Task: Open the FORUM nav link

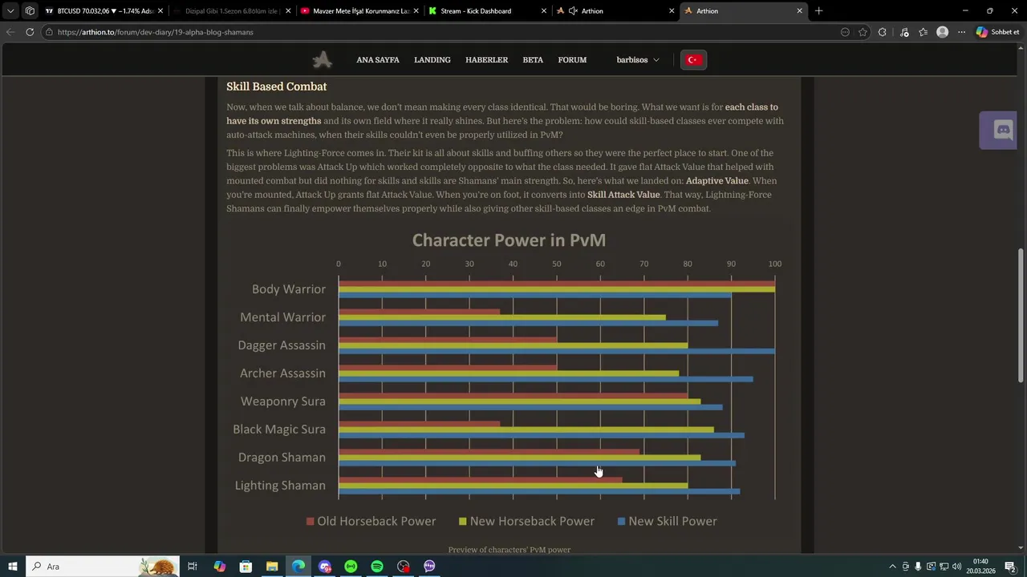Action: coord(572,60)
